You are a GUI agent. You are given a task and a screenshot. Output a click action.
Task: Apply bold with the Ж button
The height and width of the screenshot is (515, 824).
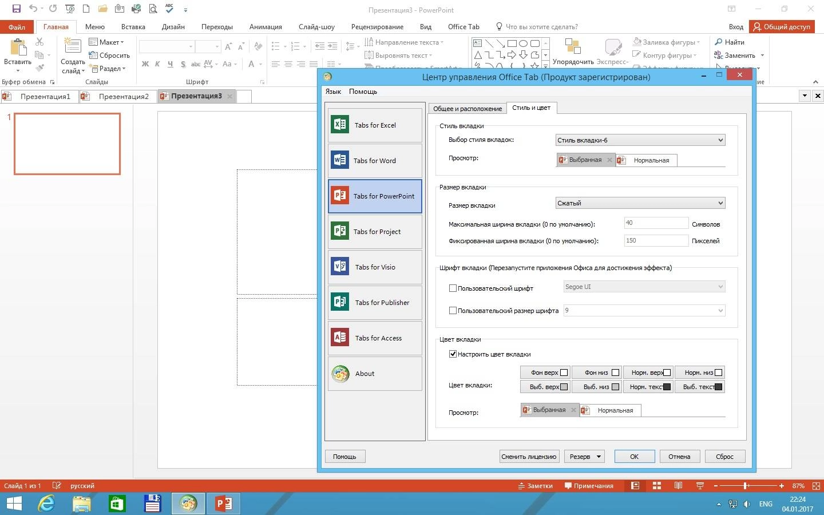pyautogui.click(x=145, y=64)
